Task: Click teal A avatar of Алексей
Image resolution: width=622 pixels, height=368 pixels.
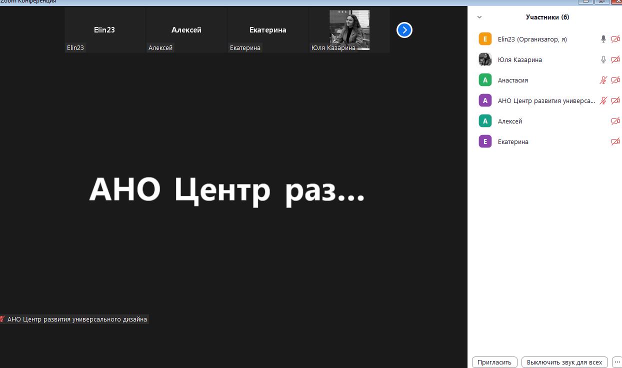Action: (485, 121)
